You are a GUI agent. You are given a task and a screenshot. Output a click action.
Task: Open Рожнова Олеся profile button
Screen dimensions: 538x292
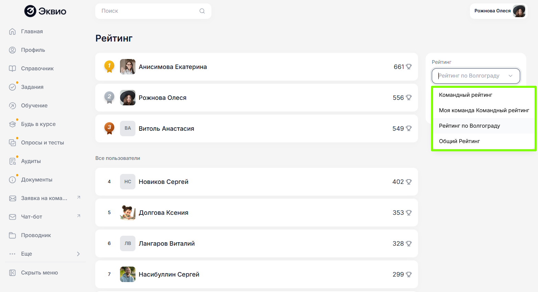pos(498,11)
